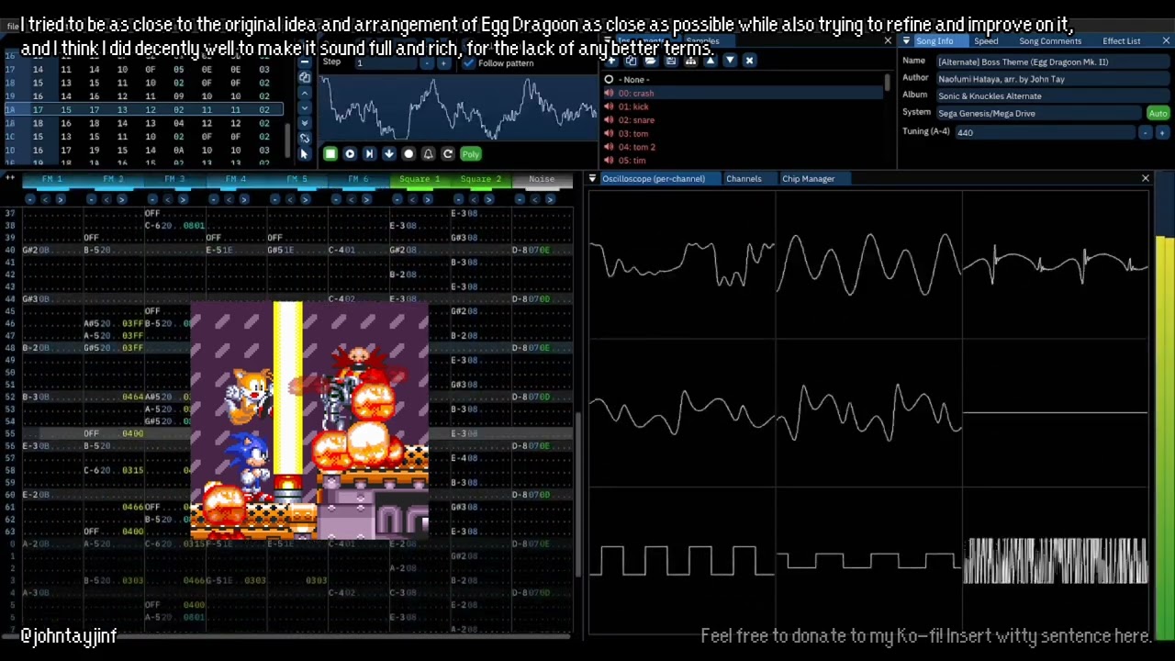Viewport: 1175px width, 661px height.
Task: Toggle instrument folder tree view icon
Action: point(691,60)
